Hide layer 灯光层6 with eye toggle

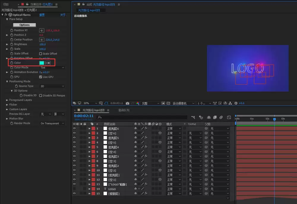[74, 128]
